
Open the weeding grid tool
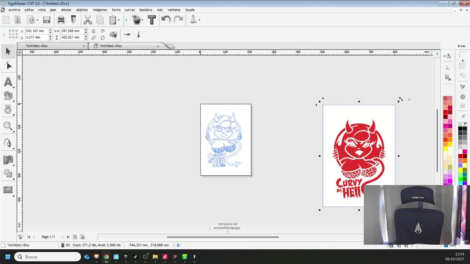click(x=8, y=160)
